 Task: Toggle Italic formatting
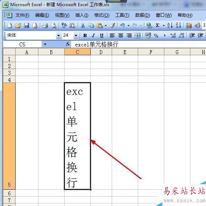93,35
